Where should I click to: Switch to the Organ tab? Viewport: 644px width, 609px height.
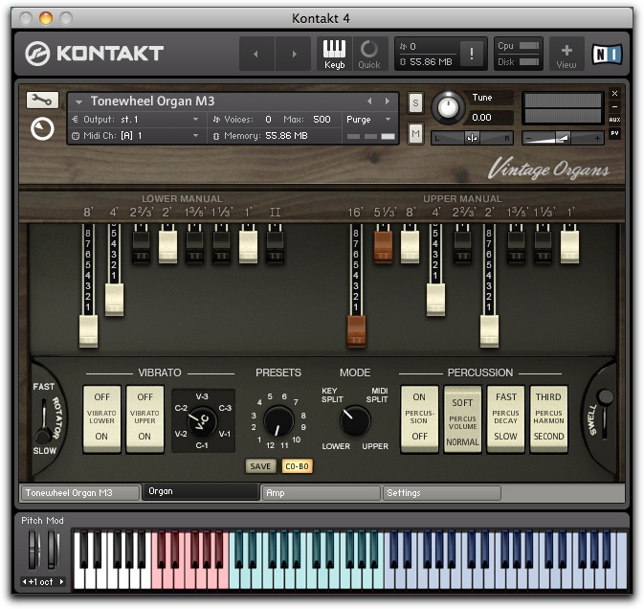point(200,491)
